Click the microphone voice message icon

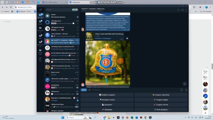pos(186,90)
